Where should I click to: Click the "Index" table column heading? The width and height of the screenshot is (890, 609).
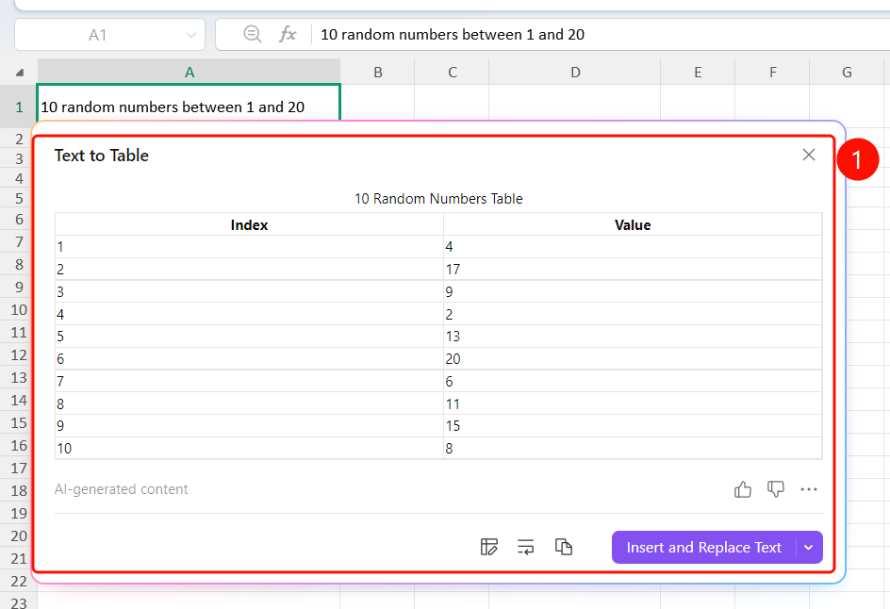(x=249, y=224)
